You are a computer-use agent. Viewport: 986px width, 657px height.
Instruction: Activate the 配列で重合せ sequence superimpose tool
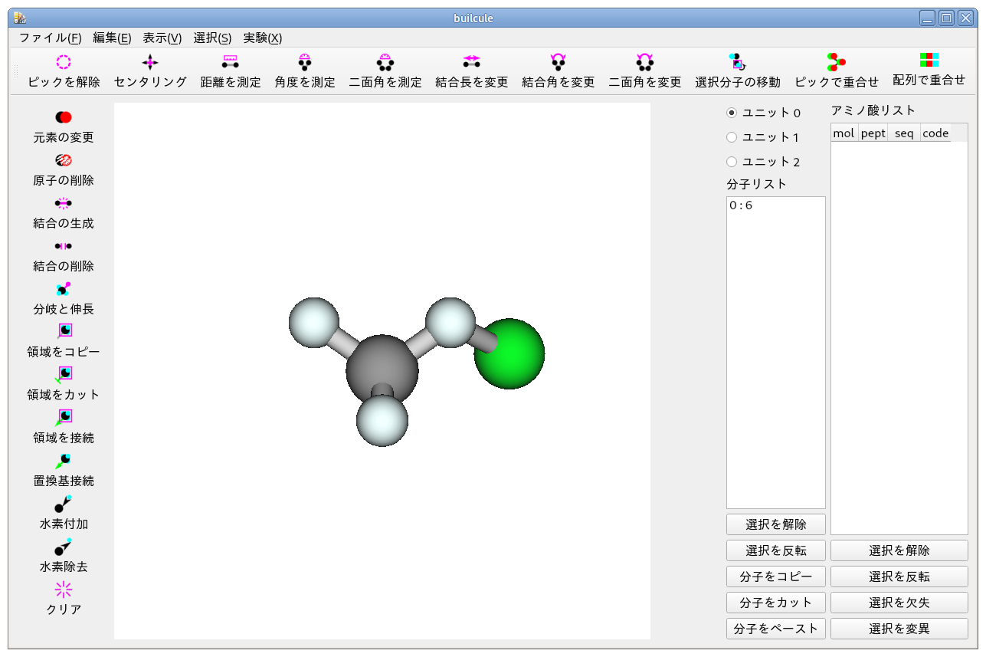(x=929, y=61)
